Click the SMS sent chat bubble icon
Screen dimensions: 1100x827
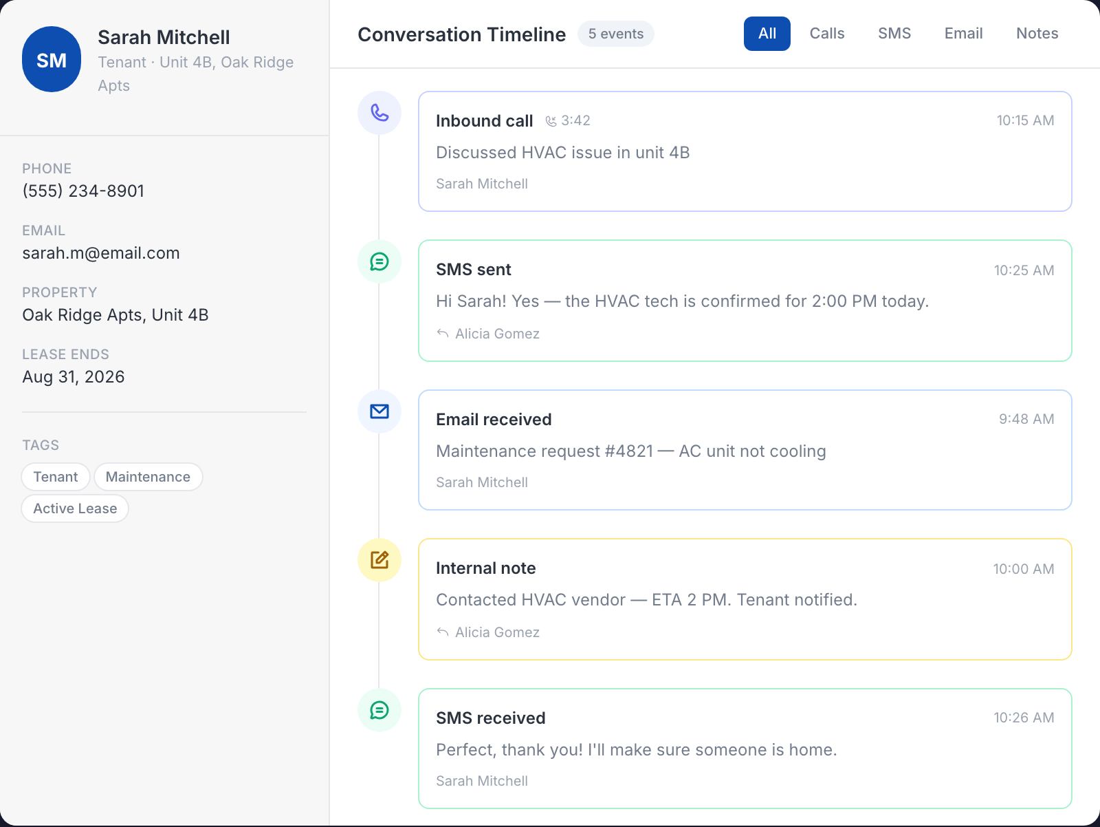point(379,261)
